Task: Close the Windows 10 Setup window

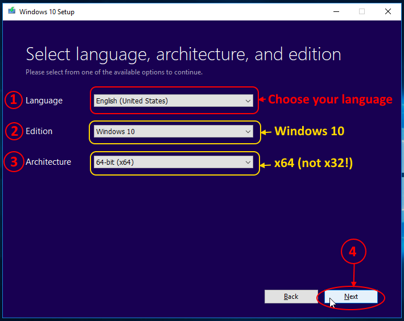Action: [x=388, y=11]
